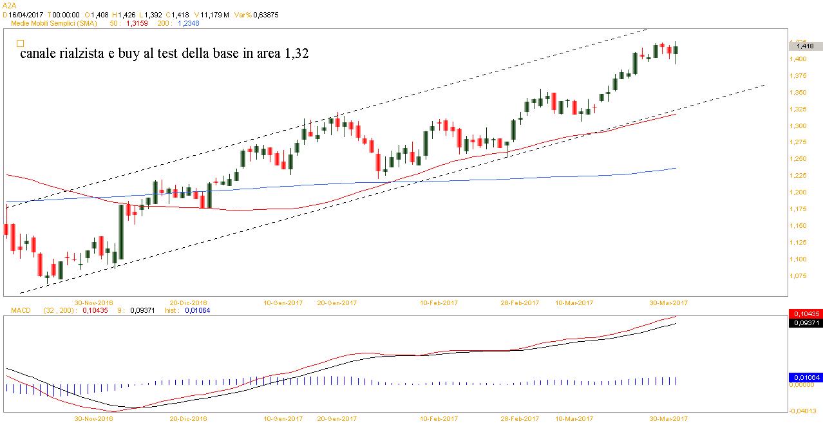
Task: Click the MACD indicator name label
Action: (19, 310)
